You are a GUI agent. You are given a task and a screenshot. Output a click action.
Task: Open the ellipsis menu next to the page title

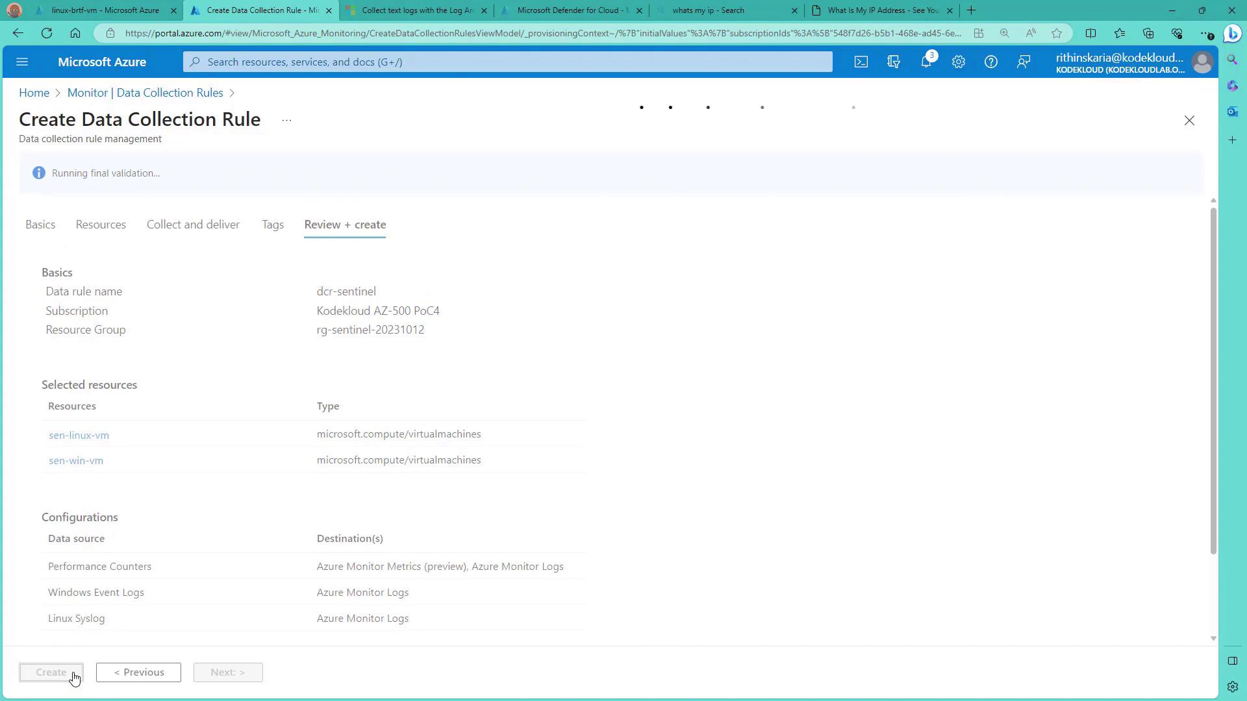[286, 120]
